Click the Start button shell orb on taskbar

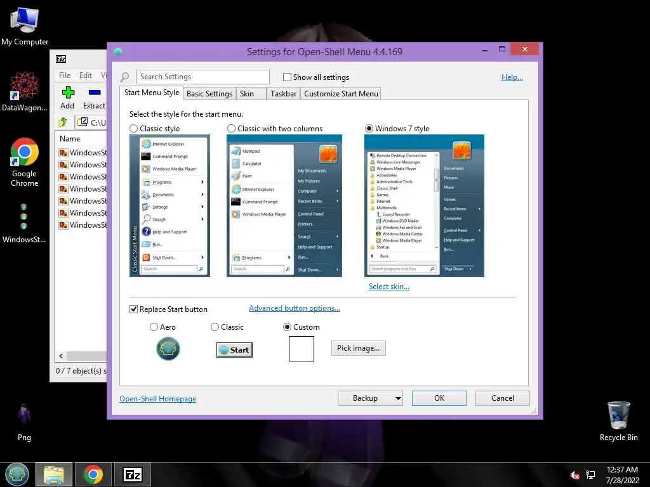[x=17, y=474]
